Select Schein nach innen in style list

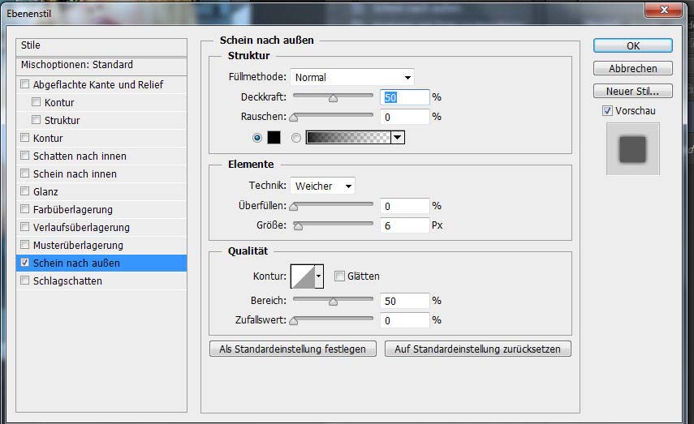pyautogui.click(x=75, y=174)
